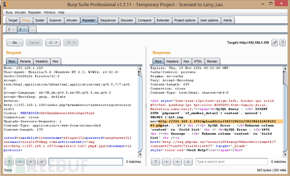Click the Content-Length: 659 response header
The height and width of the screenshot is (176, 290).
coord(170,84)
